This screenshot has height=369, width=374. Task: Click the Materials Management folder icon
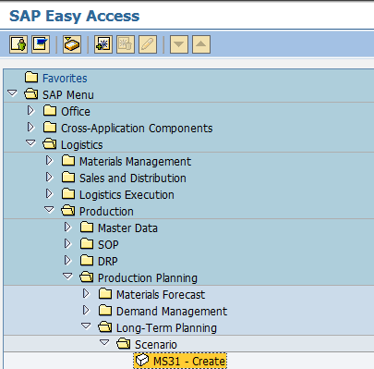coord(68,161)
